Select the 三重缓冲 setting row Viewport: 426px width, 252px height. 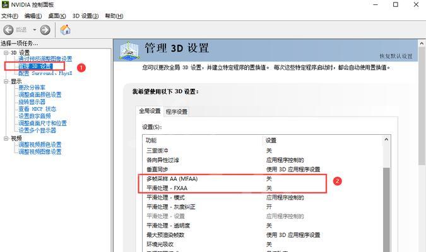tap(263, 151)
